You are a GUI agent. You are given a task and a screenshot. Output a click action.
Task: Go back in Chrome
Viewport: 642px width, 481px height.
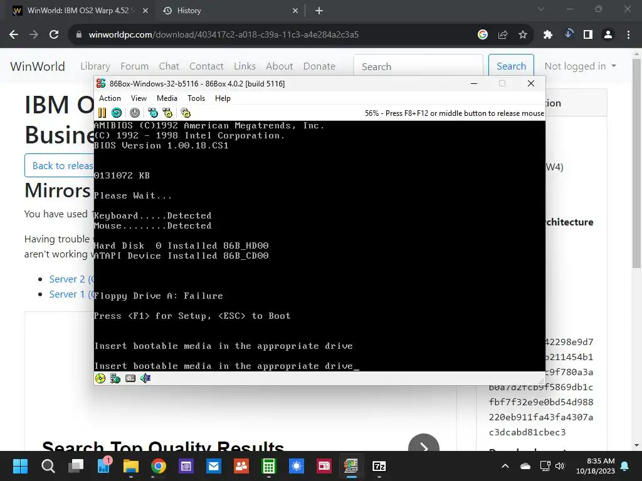click(14, 35)
